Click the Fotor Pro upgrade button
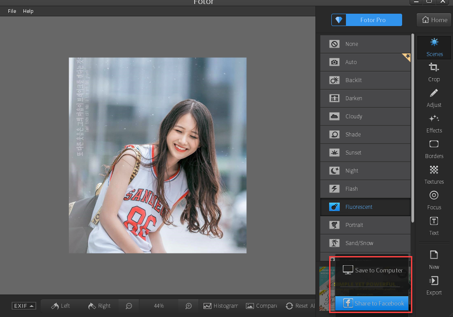 click(x=367, y=20)
